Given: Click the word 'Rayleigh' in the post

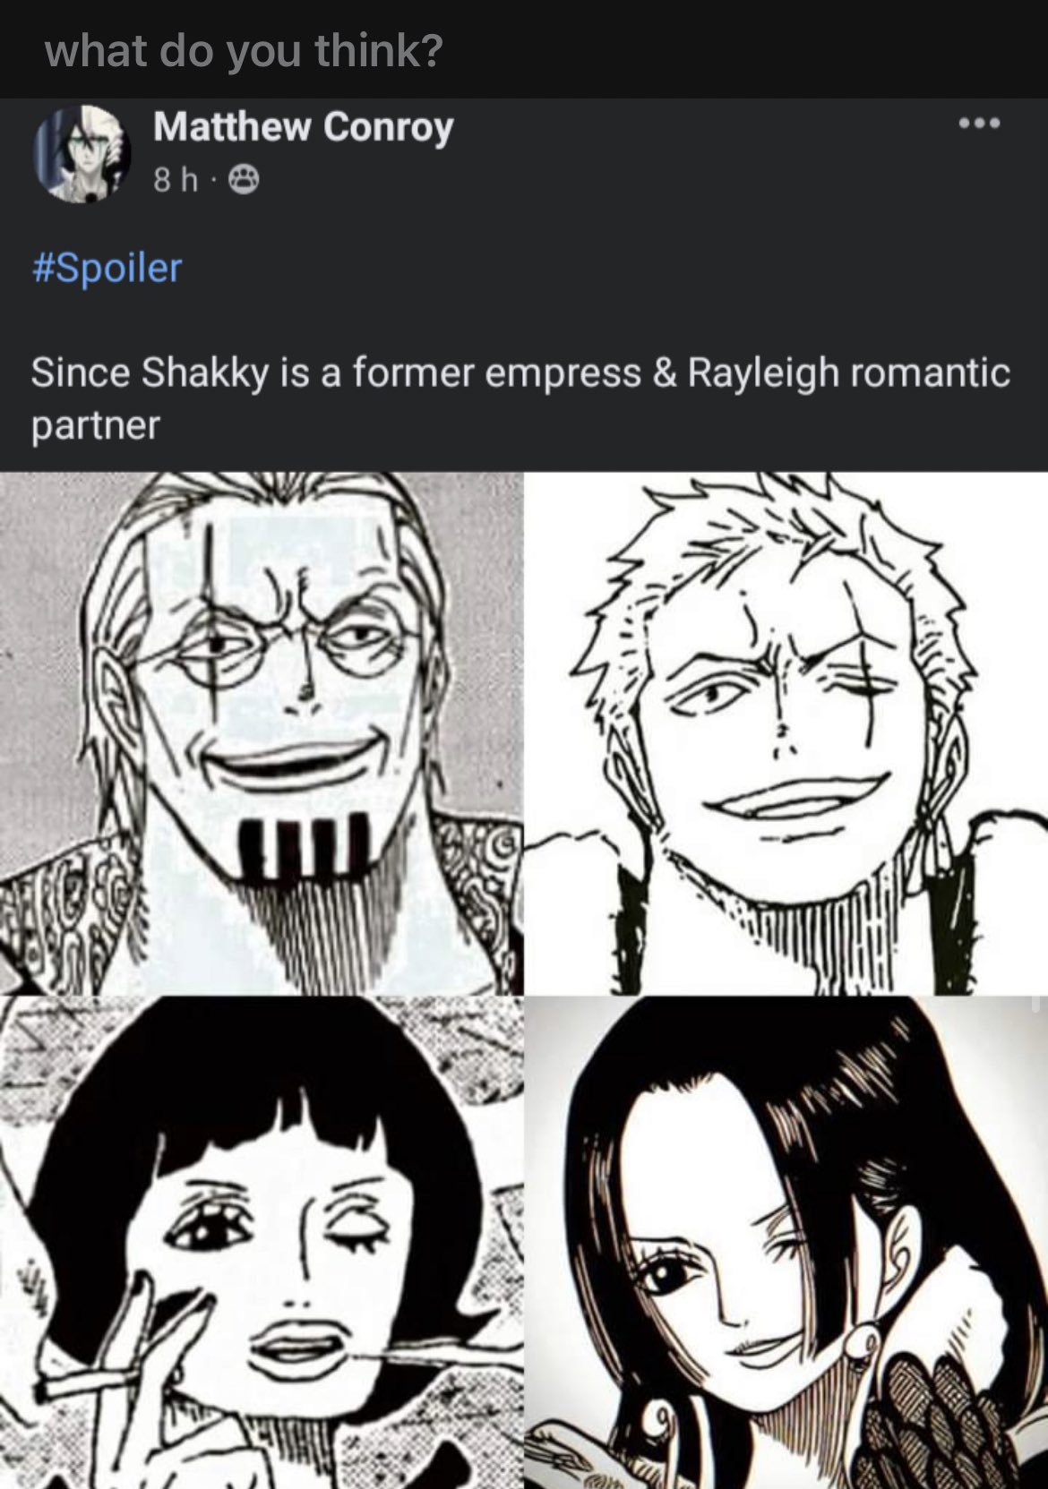Looking at the screenshot, I should pyautogui.click(x=762, y=373).
